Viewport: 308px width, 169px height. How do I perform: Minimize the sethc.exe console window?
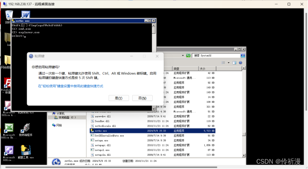click(x=146, y=20)
